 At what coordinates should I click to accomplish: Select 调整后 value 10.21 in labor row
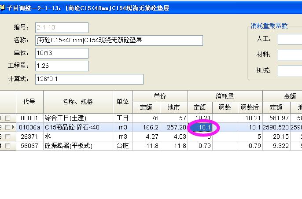click(x=250, y=118)
